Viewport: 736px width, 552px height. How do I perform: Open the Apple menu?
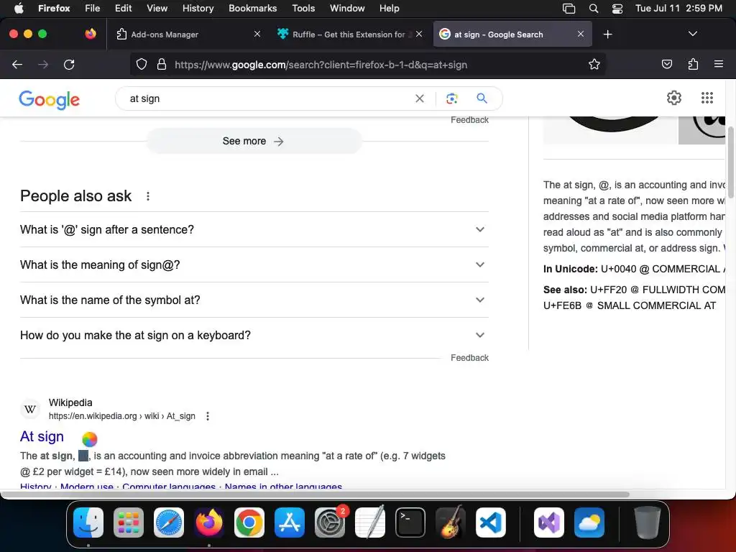[x=19, y=9]
